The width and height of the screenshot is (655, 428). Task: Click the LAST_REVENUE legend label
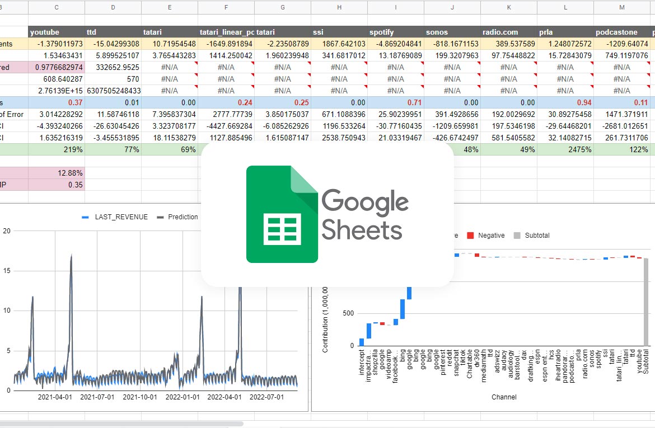click(121, 217)
